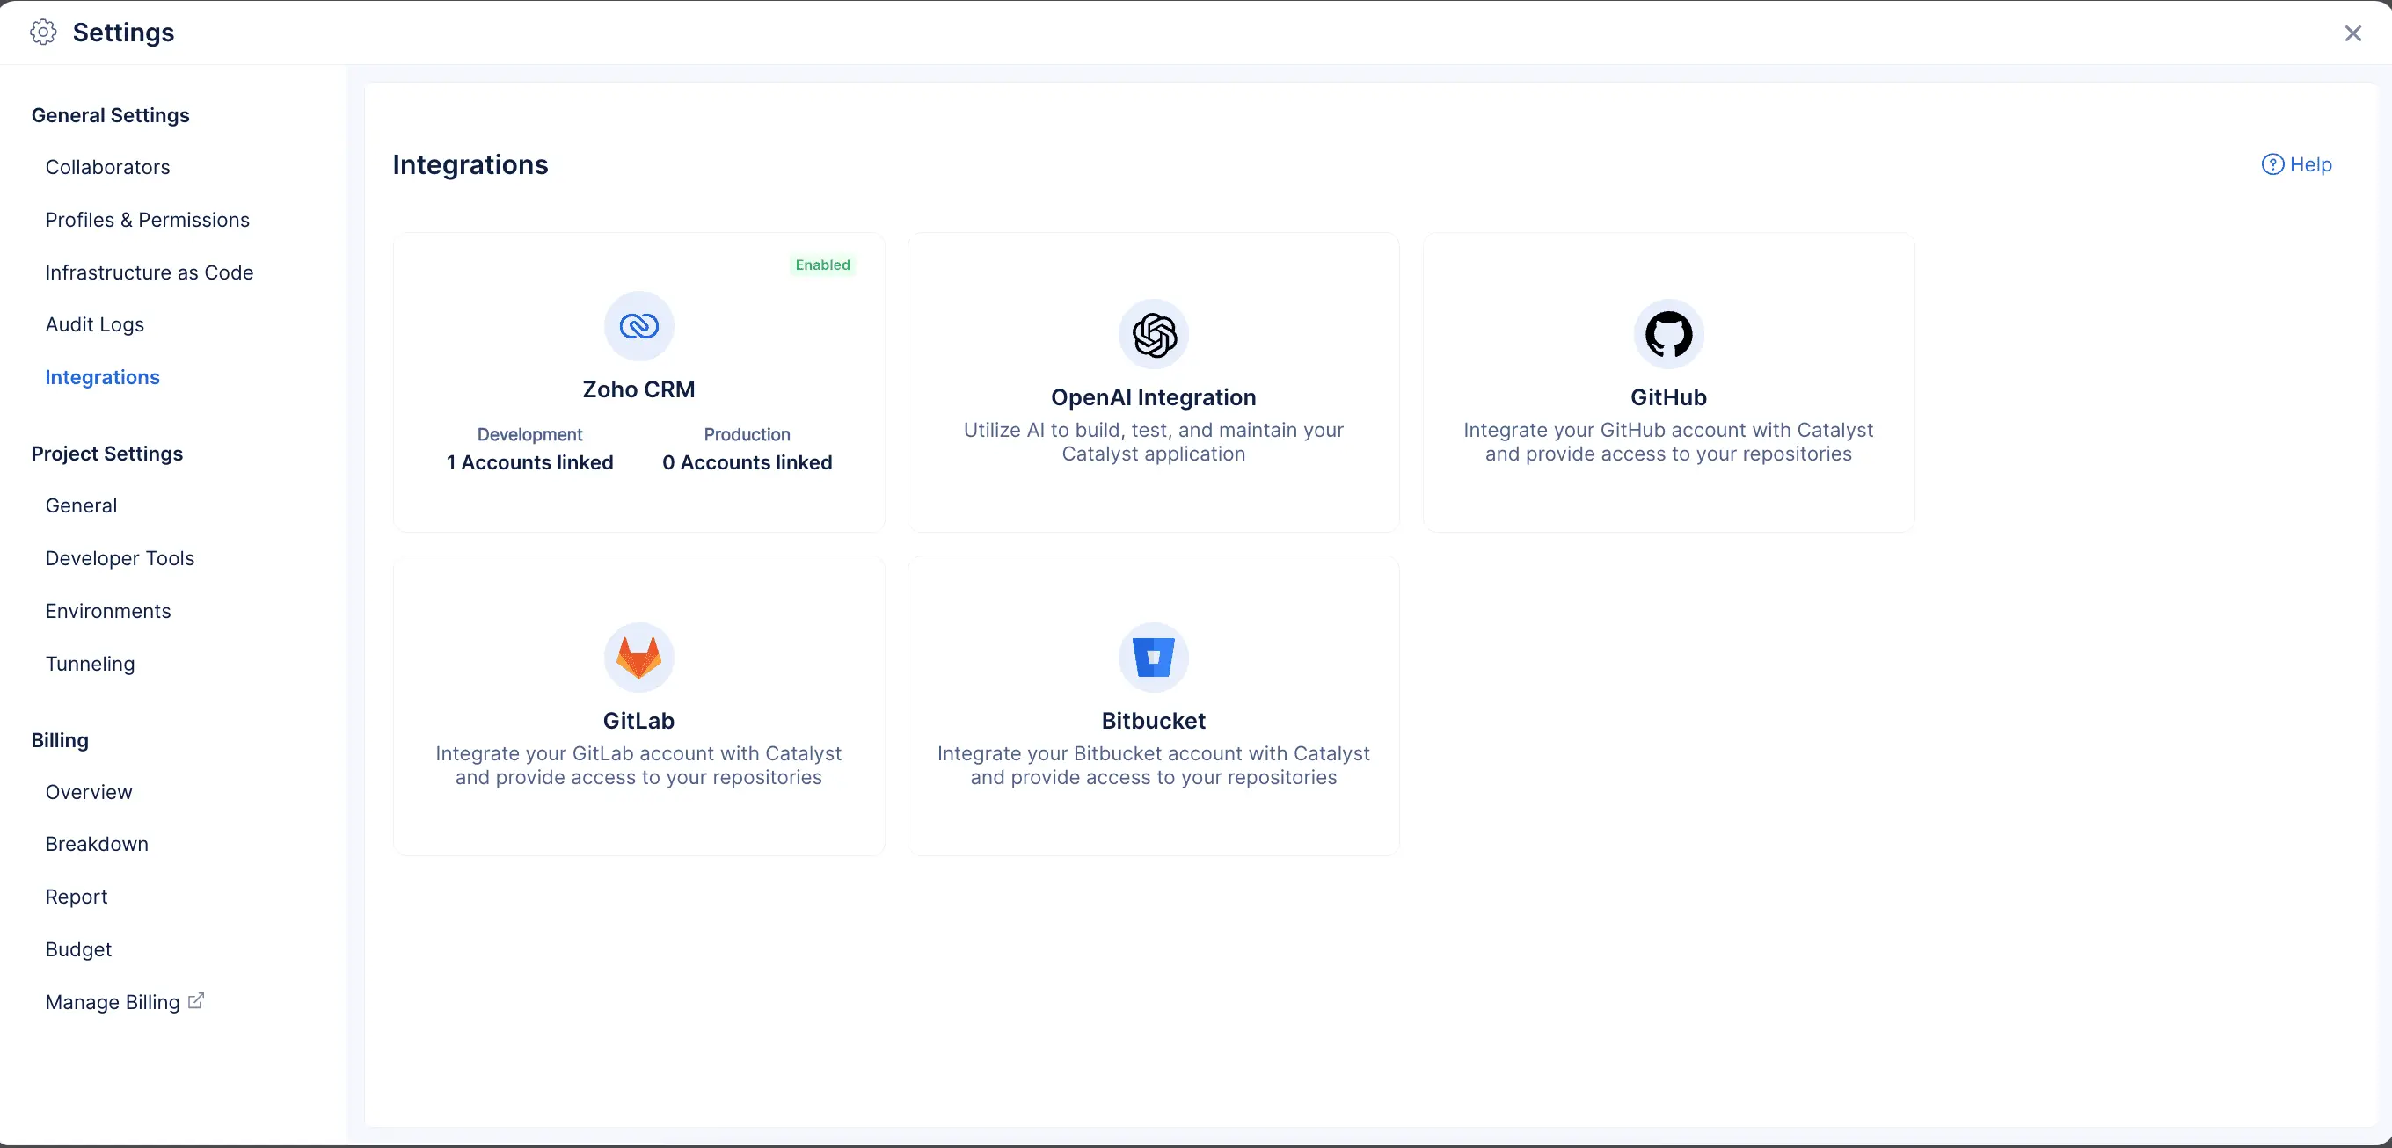Image resolution: width=2392 pixels, height=1148 pixels.
Task: Open the Bitbucket card title
Action: tap(1153, 721)
